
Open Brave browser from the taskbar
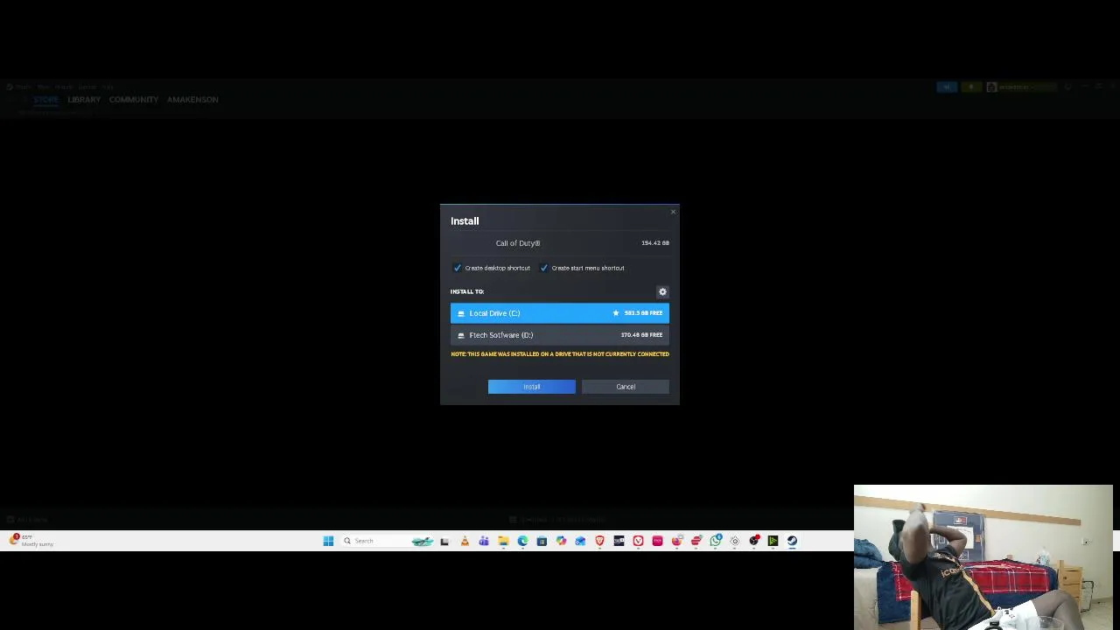(x=599, y=541)
